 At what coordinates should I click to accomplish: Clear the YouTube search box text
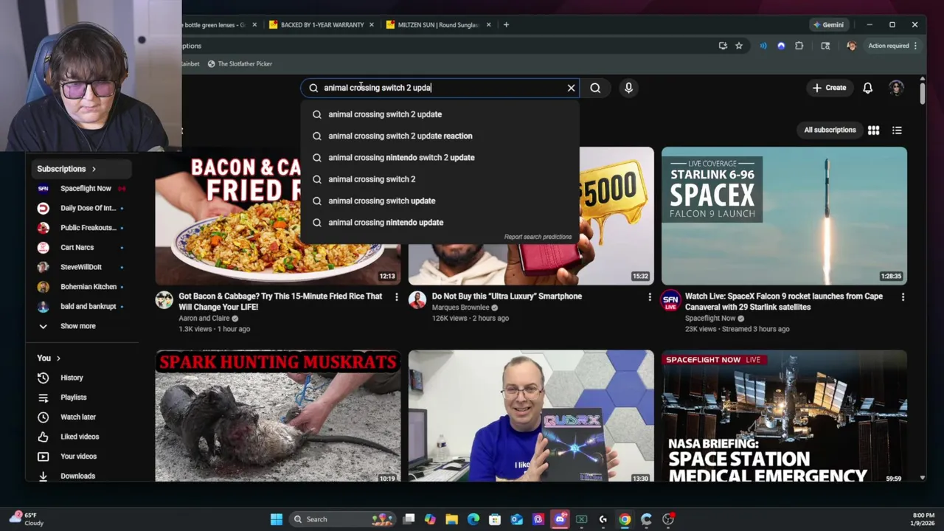point(571,88)
